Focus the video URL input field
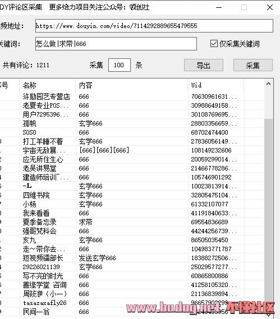The width and height of the screenshot is (280, 319). coord(154,26)
